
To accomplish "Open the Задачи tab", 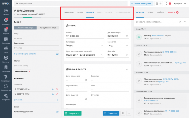I will (171, 12).
